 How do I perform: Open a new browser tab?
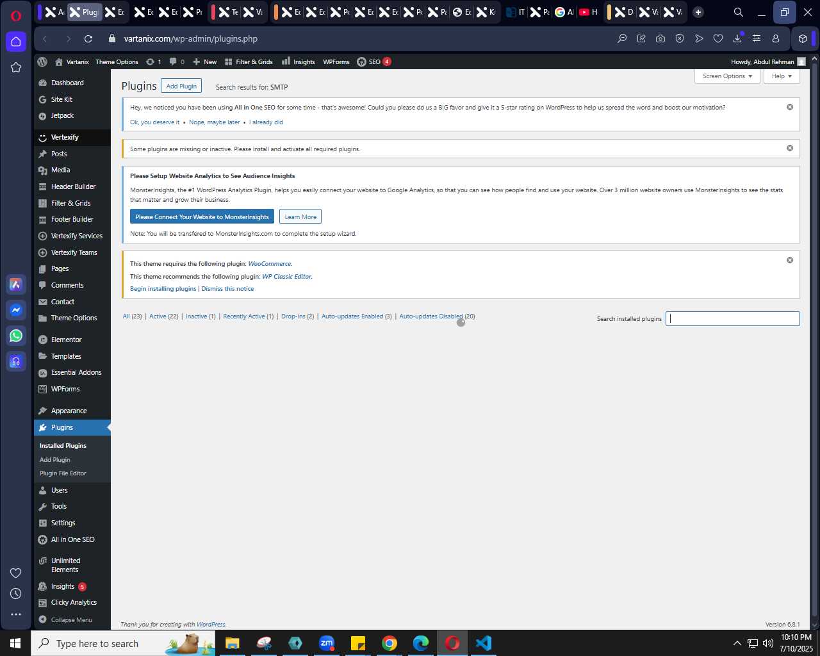coord(698,12)
